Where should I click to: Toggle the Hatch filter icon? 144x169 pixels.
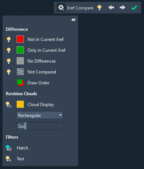pyautogui.click(x=9, y=148)
